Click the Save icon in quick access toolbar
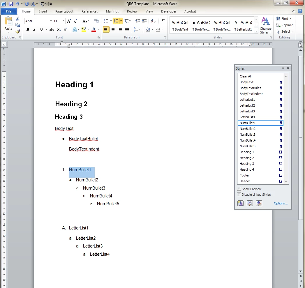 (11, 4)
